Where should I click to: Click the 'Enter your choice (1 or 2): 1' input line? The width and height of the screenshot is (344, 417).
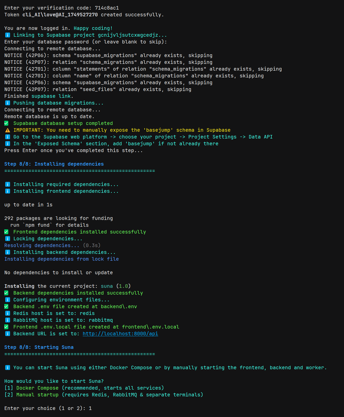point(48,408)
